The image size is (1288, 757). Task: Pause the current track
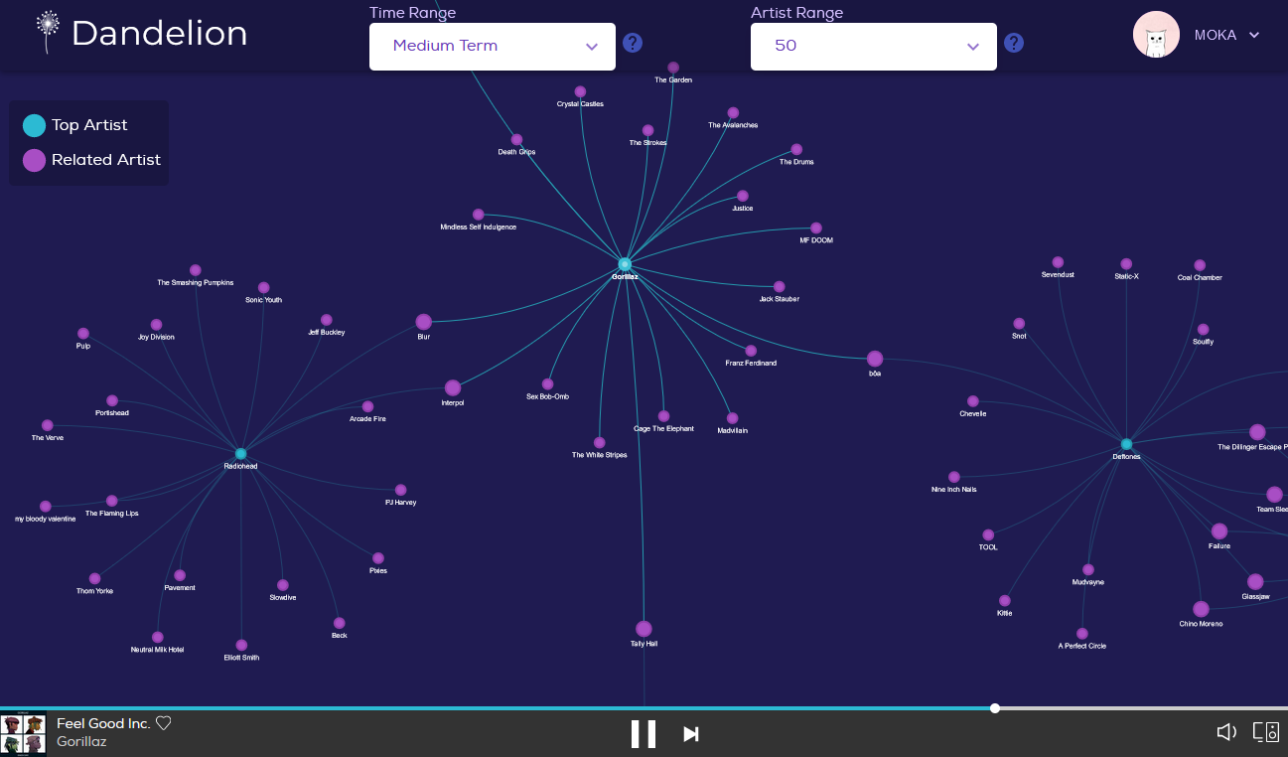644,734
